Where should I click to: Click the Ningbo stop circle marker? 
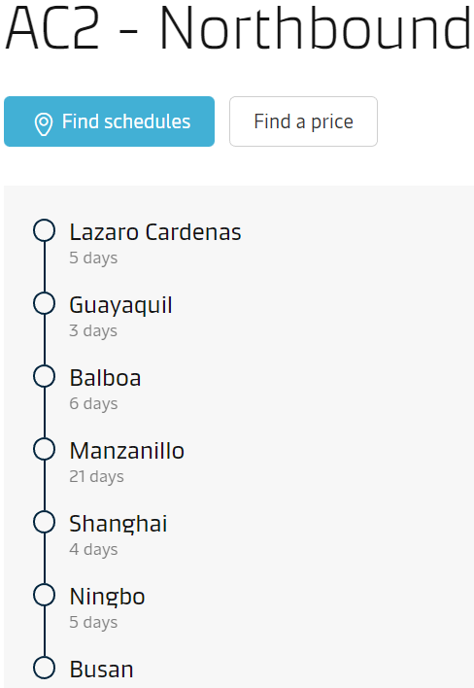click(x=45, y=595)
